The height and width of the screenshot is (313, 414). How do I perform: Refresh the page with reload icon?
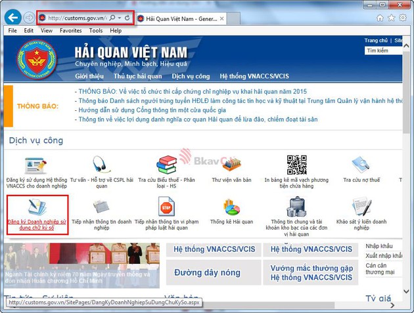(127, 18)
